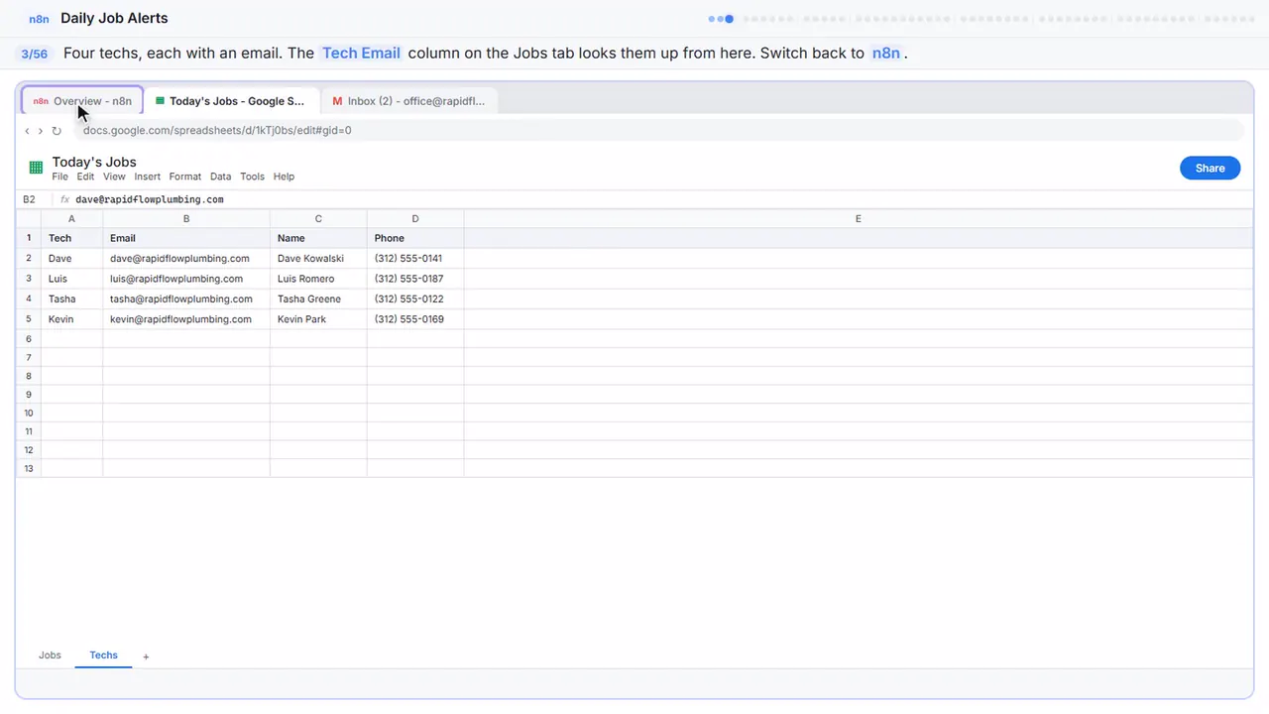Image resolution: width=1269 pixels, height=714 pixels.
Task: Select the cell kevin@rapidflowplumbing.com
Action: tap(186, 319)
